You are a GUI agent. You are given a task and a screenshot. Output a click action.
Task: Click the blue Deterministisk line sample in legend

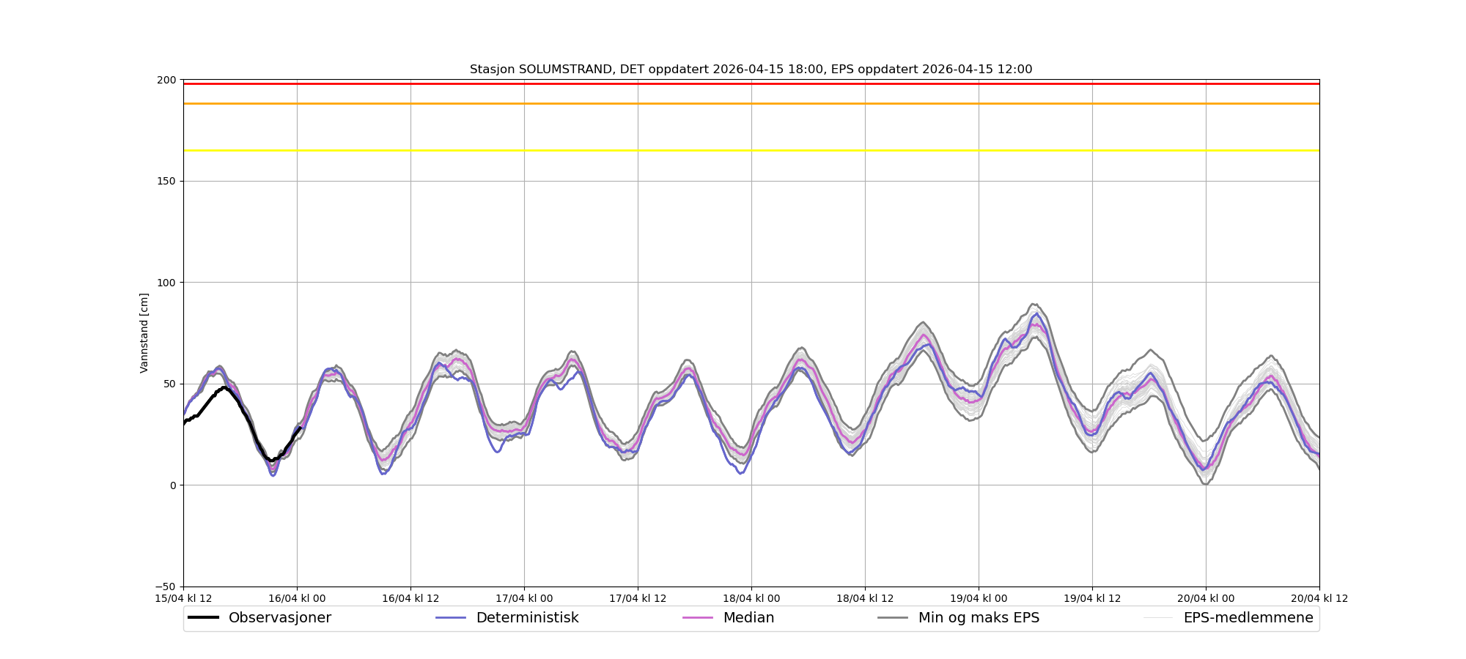(451, 618)
